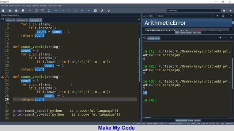Screen dimensions: 234x131
Task: Open the Tools menu
Action: (x=50, y=6)
